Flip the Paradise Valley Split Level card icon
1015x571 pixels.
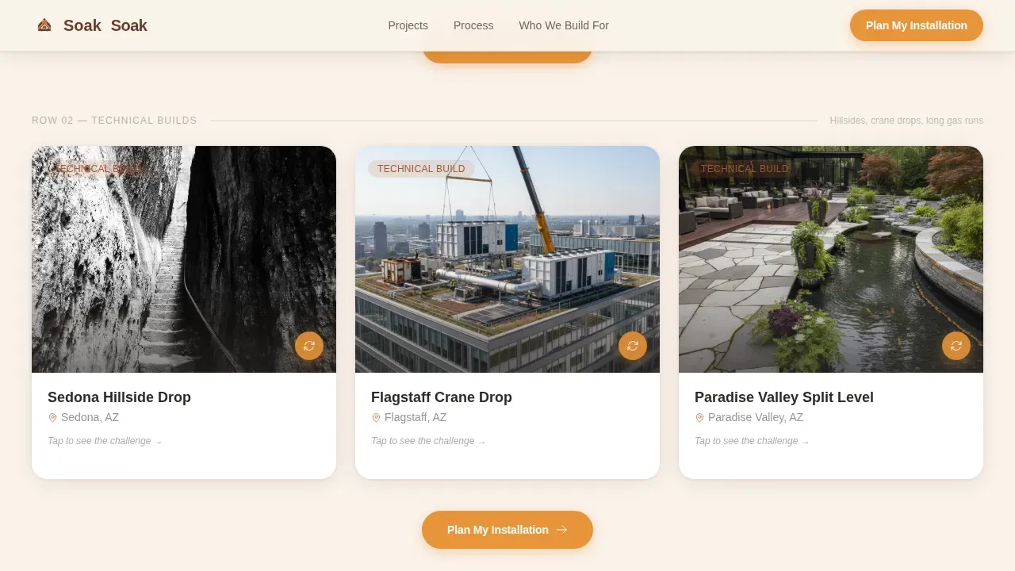point(956,346)
